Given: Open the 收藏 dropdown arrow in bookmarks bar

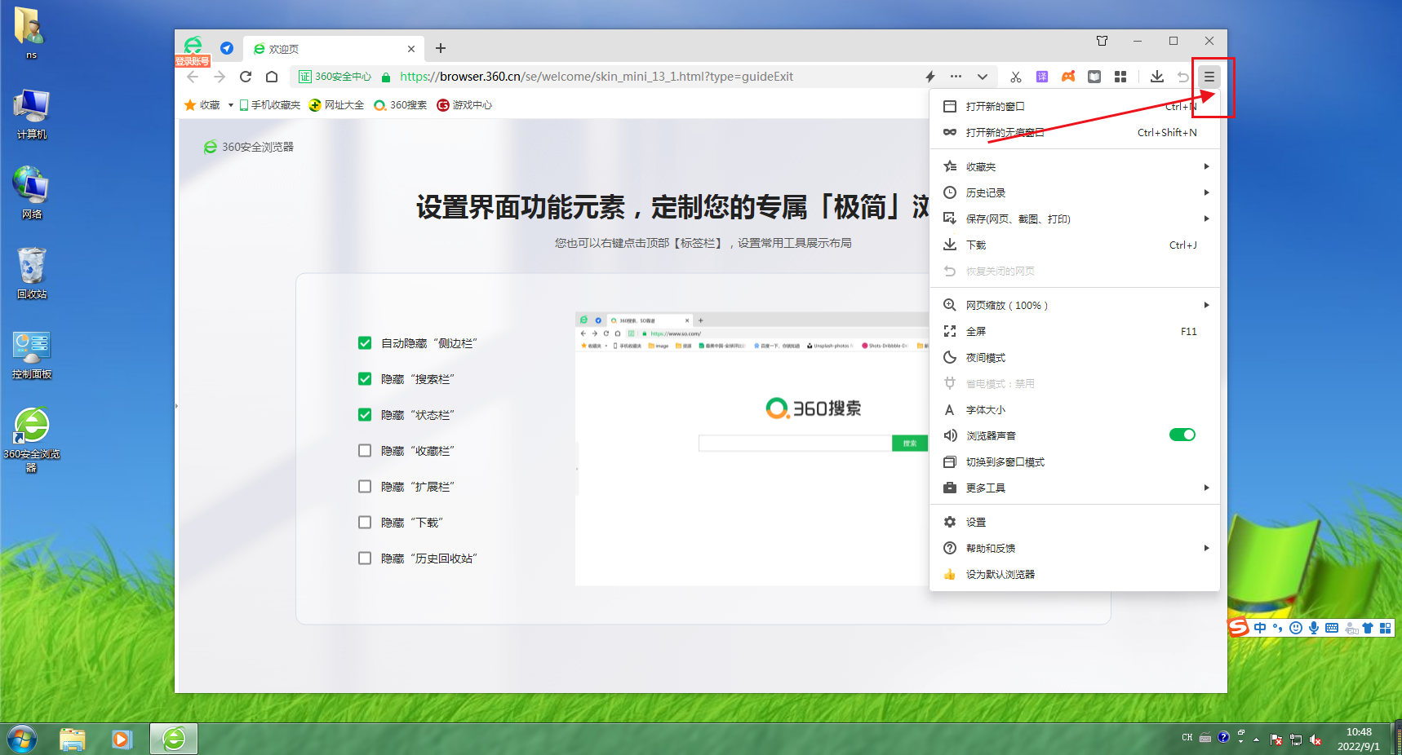Looking at the screenshot, I should click(231, 105).
